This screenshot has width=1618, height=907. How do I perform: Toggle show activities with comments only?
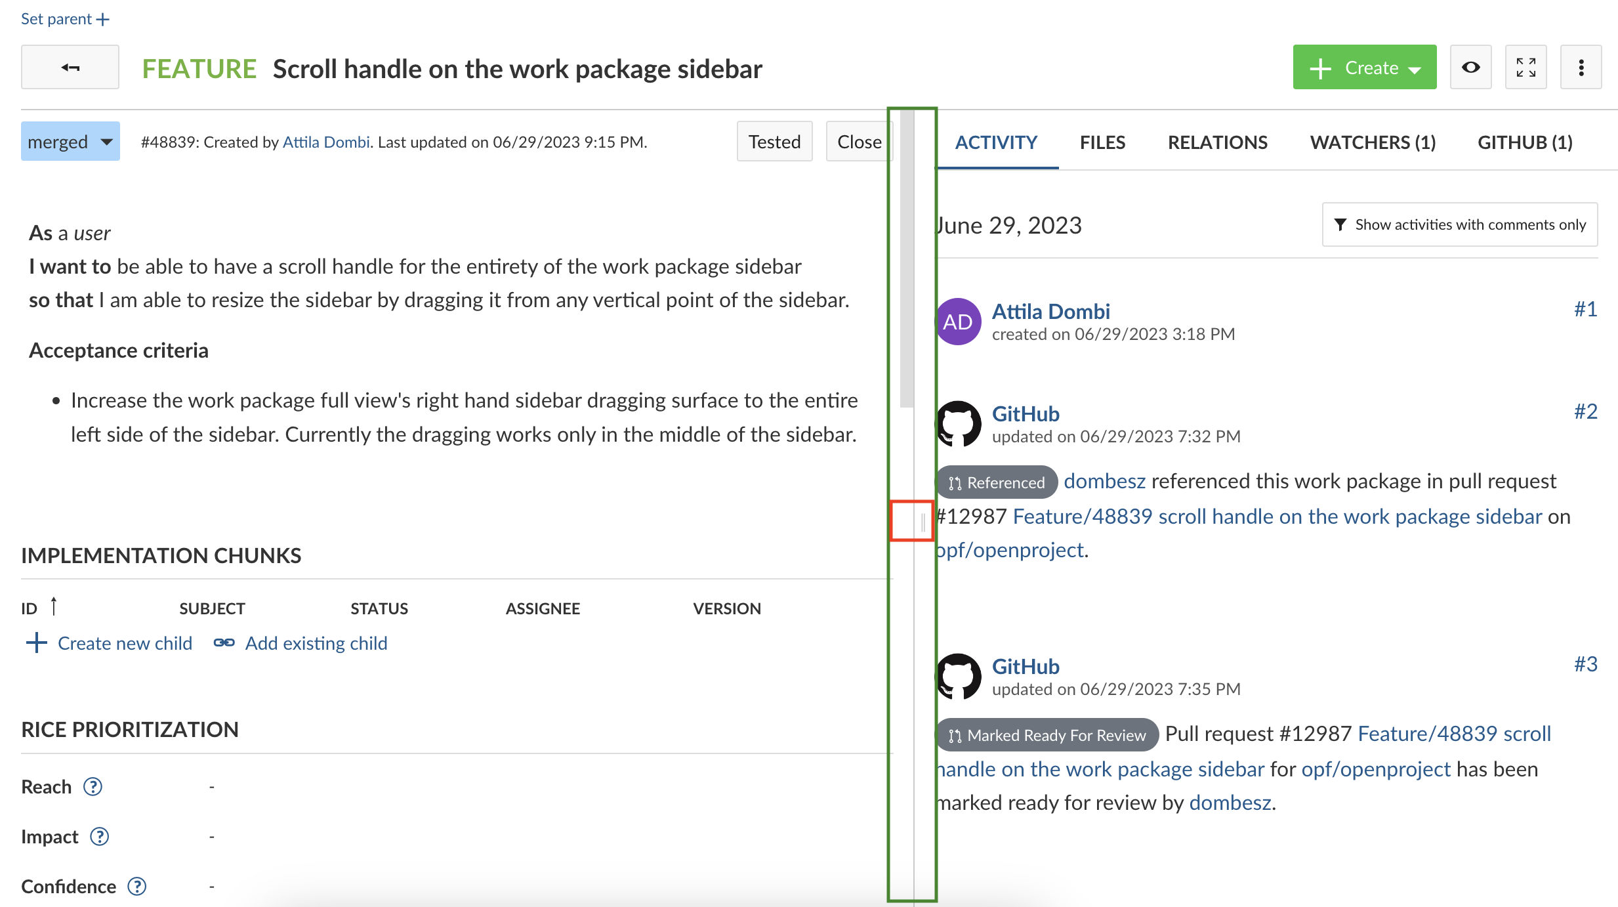tap(1459, 224)
